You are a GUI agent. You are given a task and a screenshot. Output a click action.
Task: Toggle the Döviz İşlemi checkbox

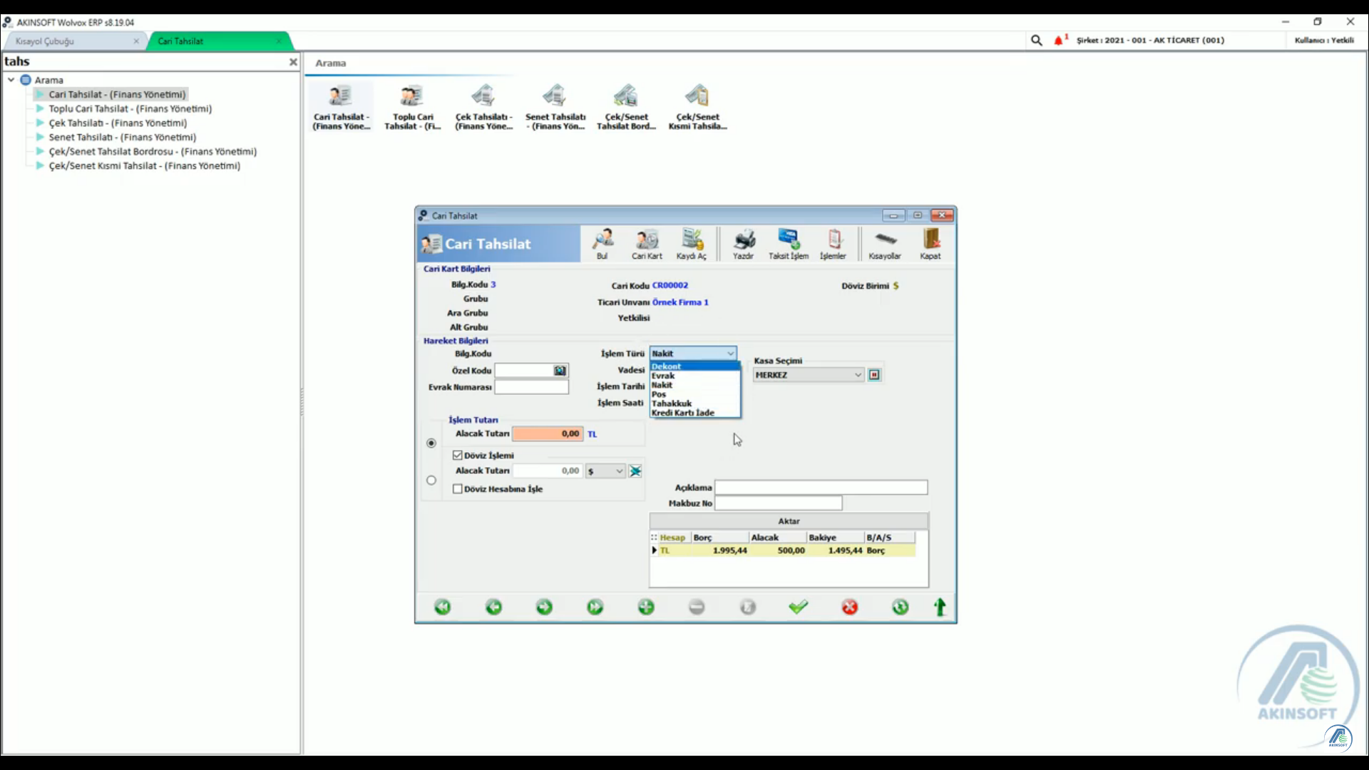pyautogui.click(x=458, y=455)
